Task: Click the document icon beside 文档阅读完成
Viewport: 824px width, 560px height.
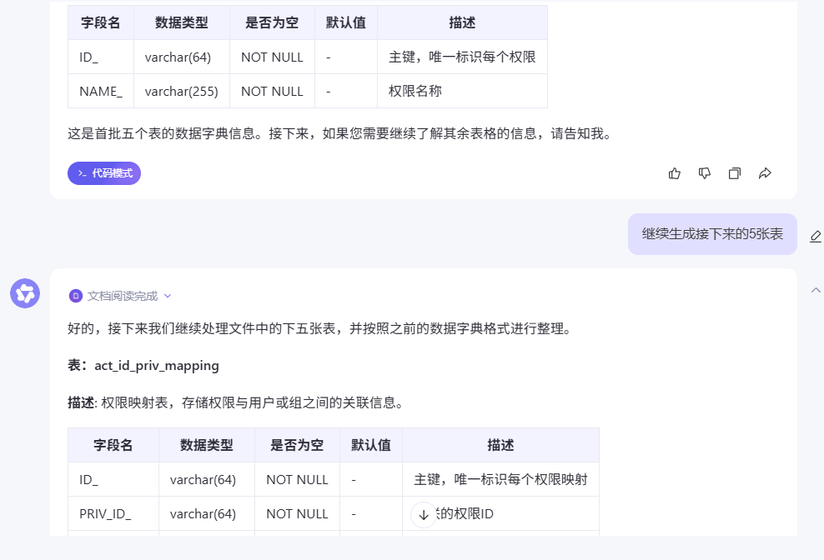Action: pyautogui.click(x=76, y=296)
